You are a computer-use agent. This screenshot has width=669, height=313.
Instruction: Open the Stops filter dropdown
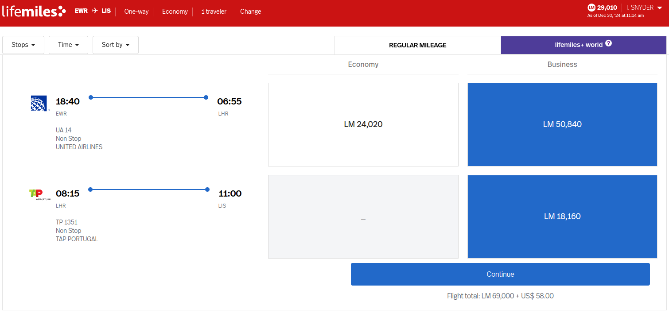[23, 45]
